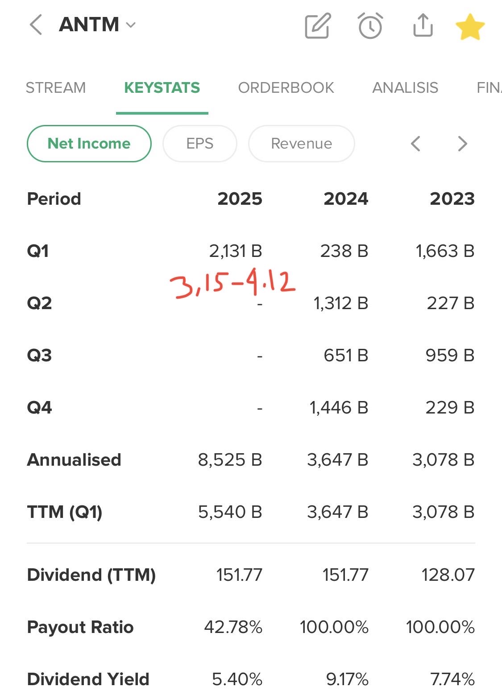The height and width of the screenshot is (699, 502).
Task: Go to the ANALISIS tab
Action: pyautogui.click(x=405, y=88)
